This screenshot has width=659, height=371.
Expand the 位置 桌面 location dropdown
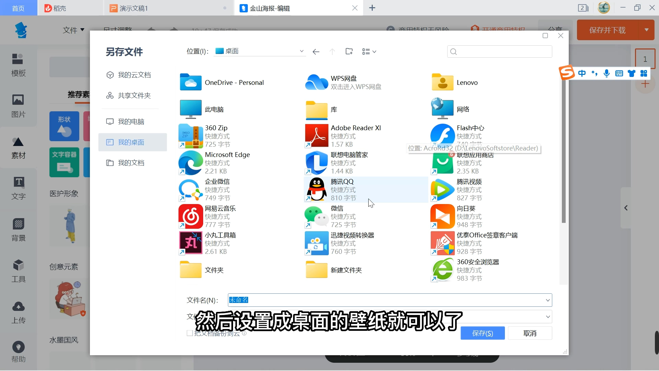click(302, 51)
